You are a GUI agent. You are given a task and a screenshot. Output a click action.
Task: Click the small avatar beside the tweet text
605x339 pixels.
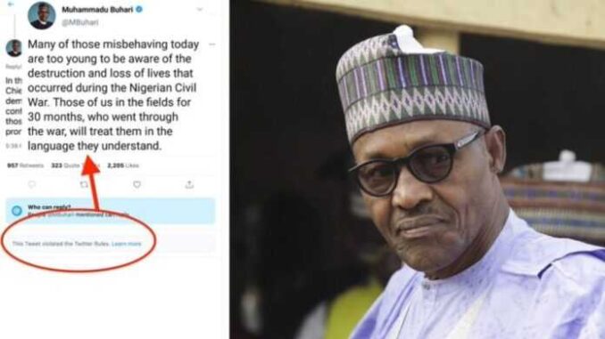[14, 48]
